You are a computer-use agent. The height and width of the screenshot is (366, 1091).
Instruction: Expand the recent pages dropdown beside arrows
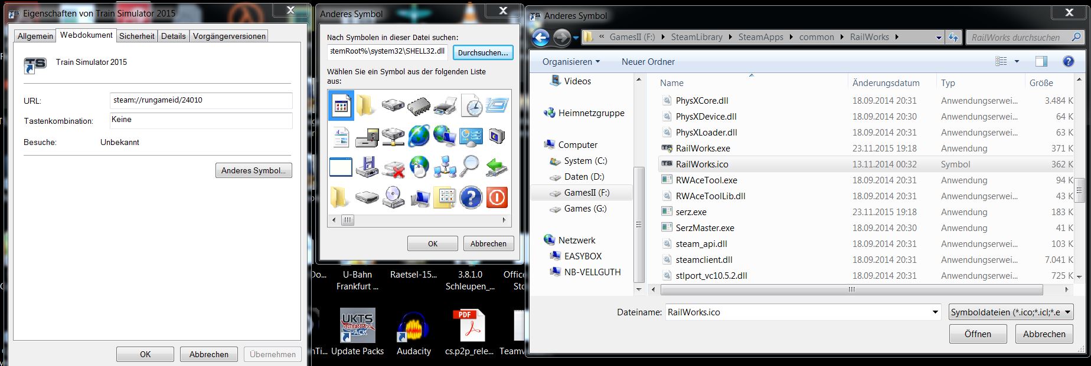click(576, 38)
